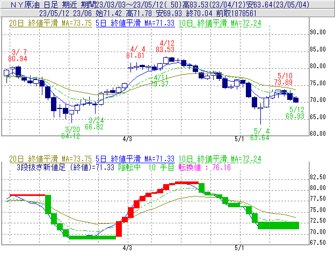
Task: Click the 陰転中 status text
Action: (129, 167)
